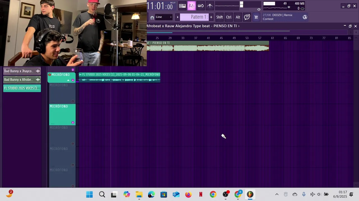Expand hidden system tray icons chevron
Image resolution: width=359 pixels, height=201 pixels.
click(277, 194)
